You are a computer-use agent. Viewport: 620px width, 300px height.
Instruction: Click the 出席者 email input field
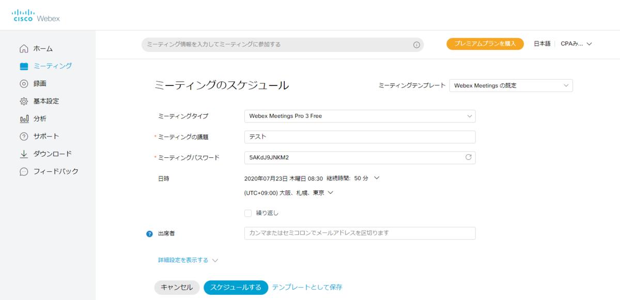coord(360,233)
